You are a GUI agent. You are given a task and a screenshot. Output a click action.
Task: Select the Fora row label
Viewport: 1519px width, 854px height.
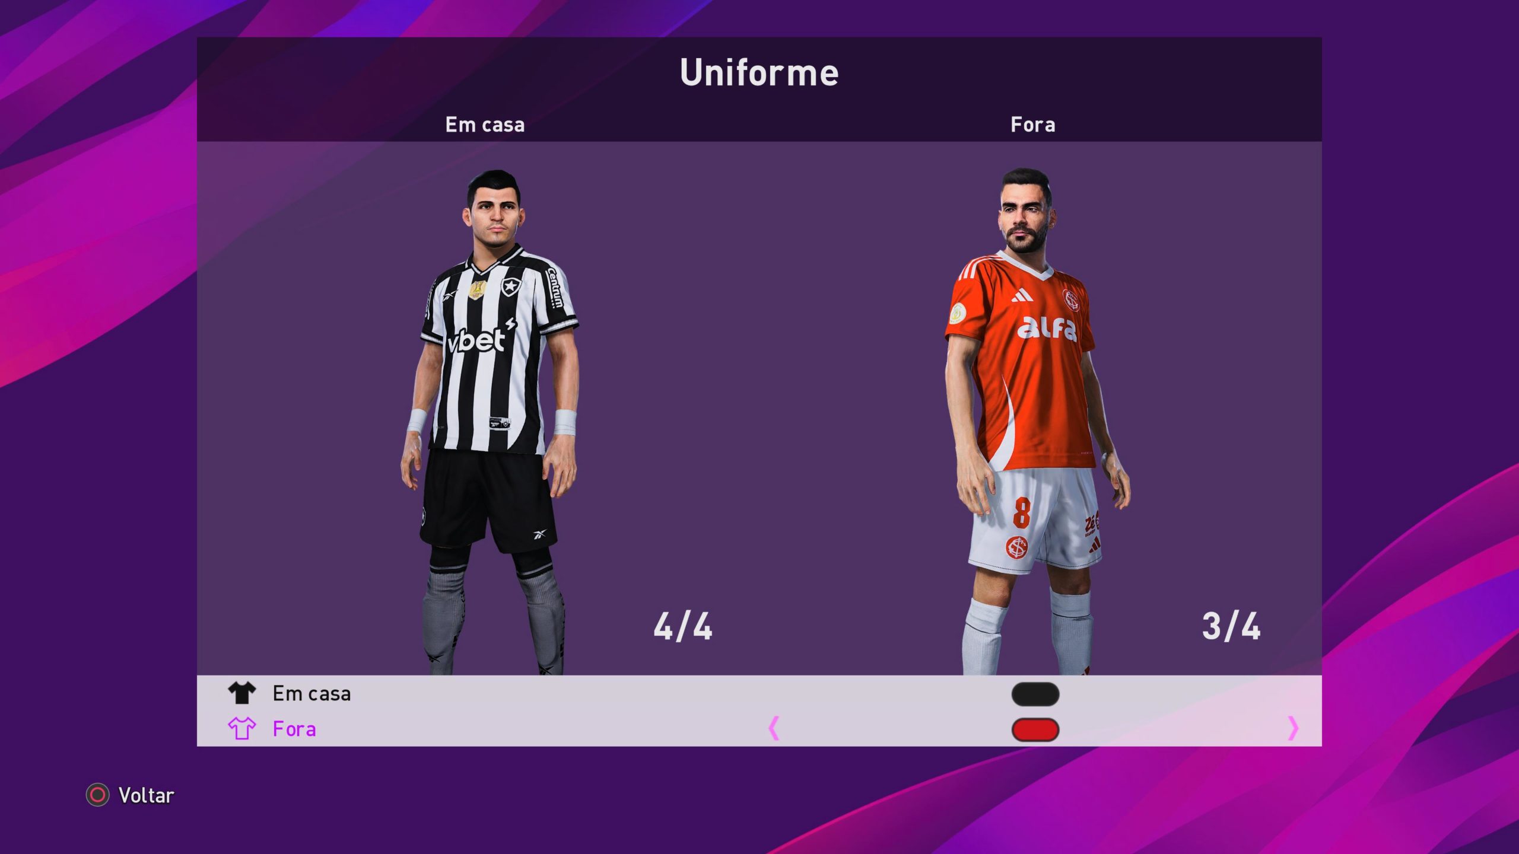pos(294,729)
